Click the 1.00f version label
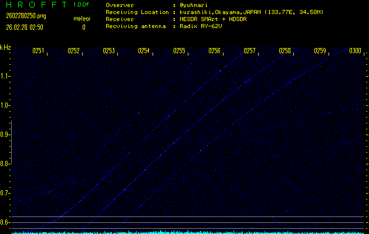Screen dimensions: 369x234 pyautogui.click(x=82, y=5)
